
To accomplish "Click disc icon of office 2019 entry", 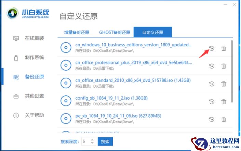I will (66, 65).
